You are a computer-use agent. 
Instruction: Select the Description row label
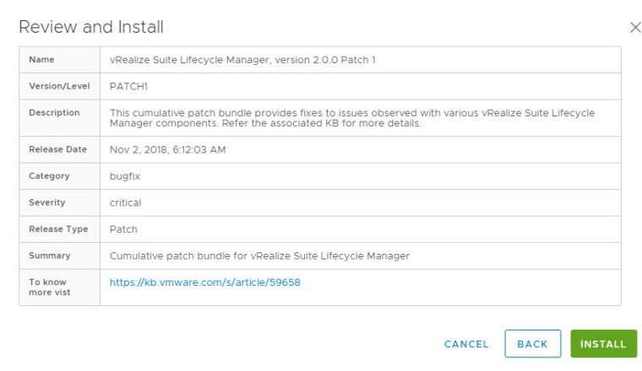[x=54, y=112]
